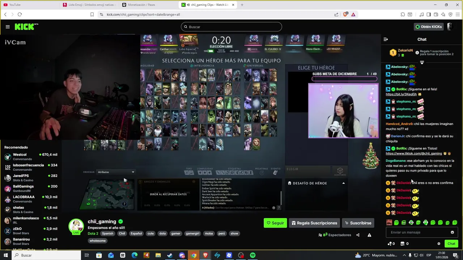463x260 pixels.
Task: Collapse the chat panel
Action: tap(386, 39)
